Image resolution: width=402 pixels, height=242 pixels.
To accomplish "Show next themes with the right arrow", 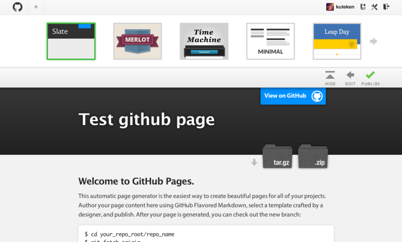I will click(373, 41).
